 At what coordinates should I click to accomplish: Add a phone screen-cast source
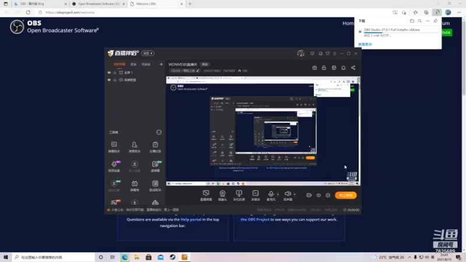click(239, 196)
